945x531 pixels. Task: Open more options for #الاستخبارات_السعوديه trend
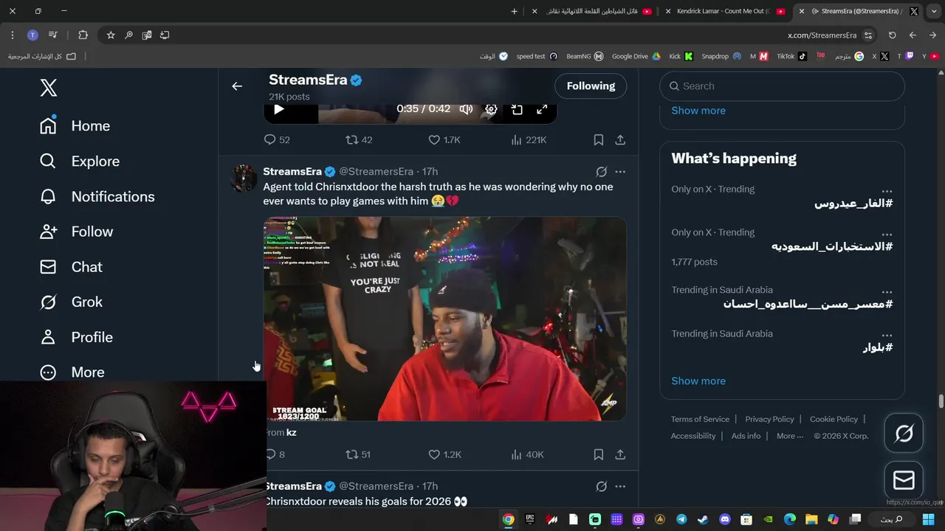coord(887,234)
